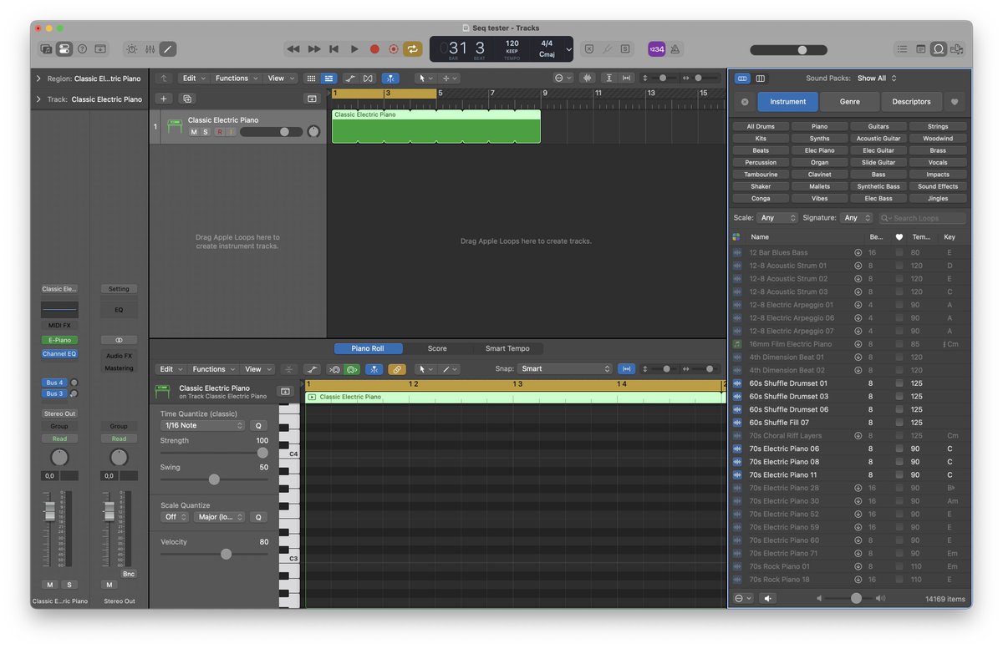Toggle the Inspector panel button

pos(64,49)
